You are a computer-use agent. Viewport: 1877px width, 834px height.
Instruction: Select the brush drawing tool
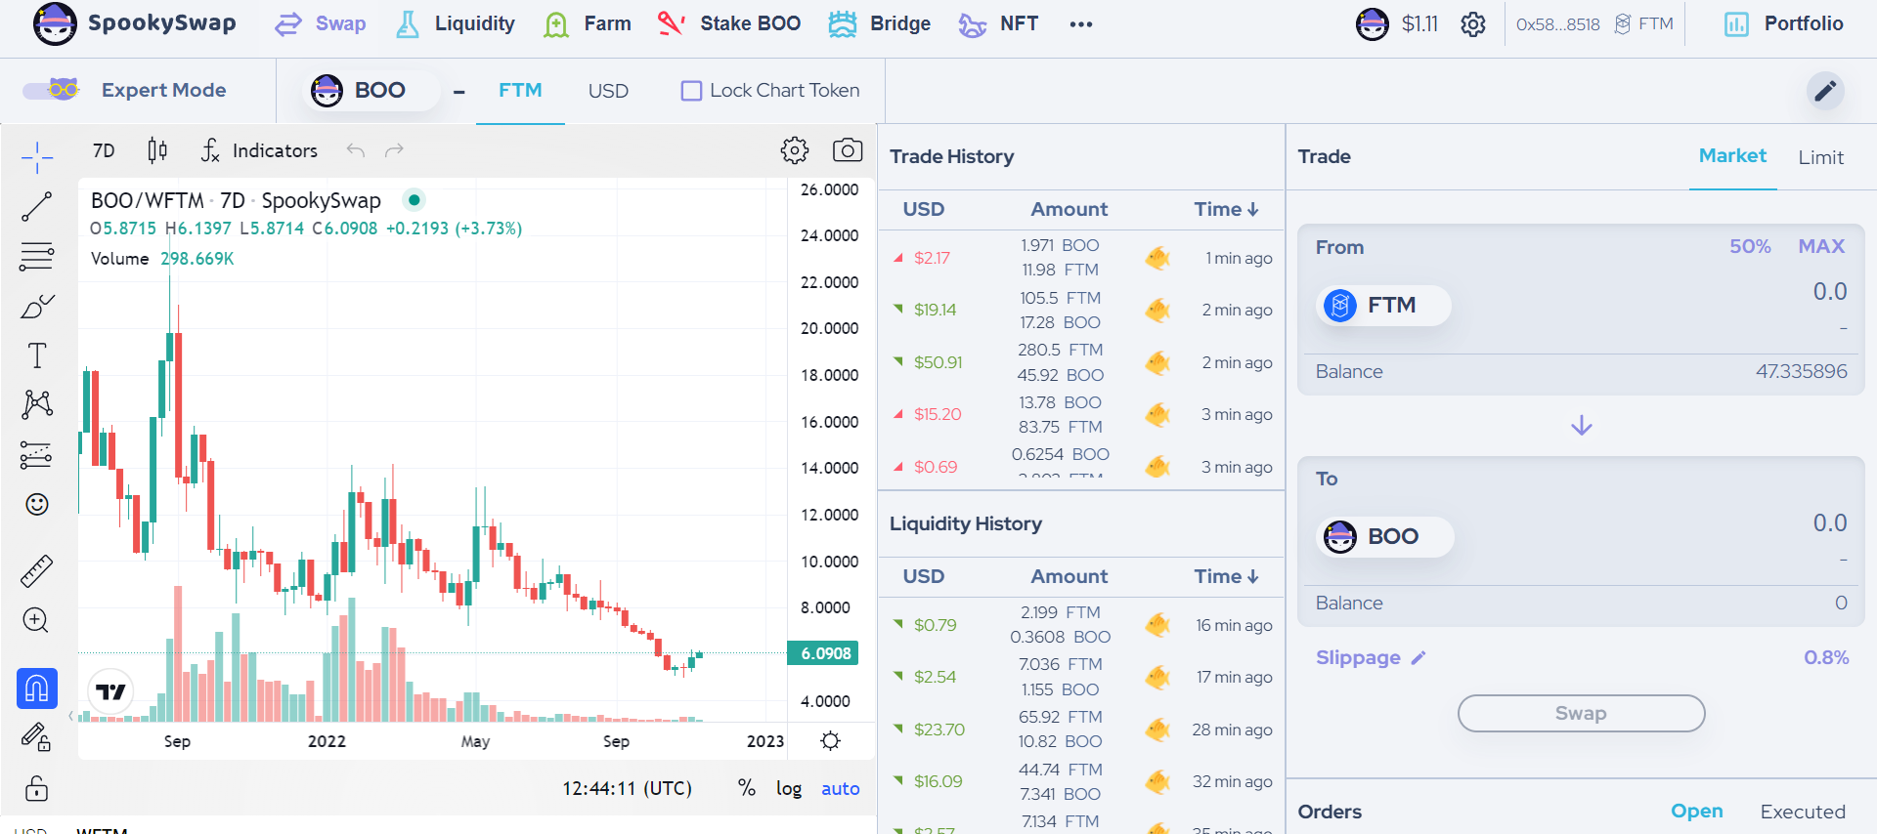coord(37,306)
